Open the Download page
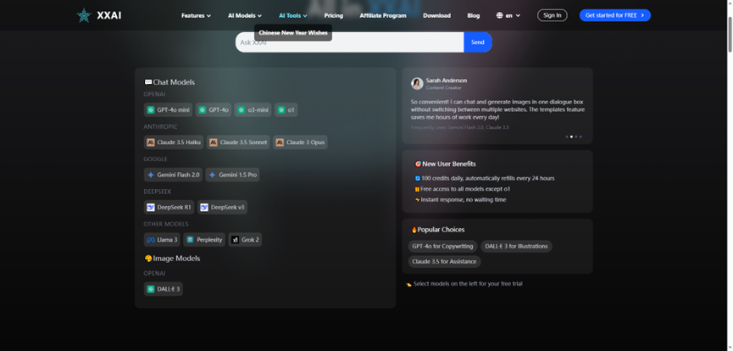This screenshot has width=733, height=351. tap(436, 15)
